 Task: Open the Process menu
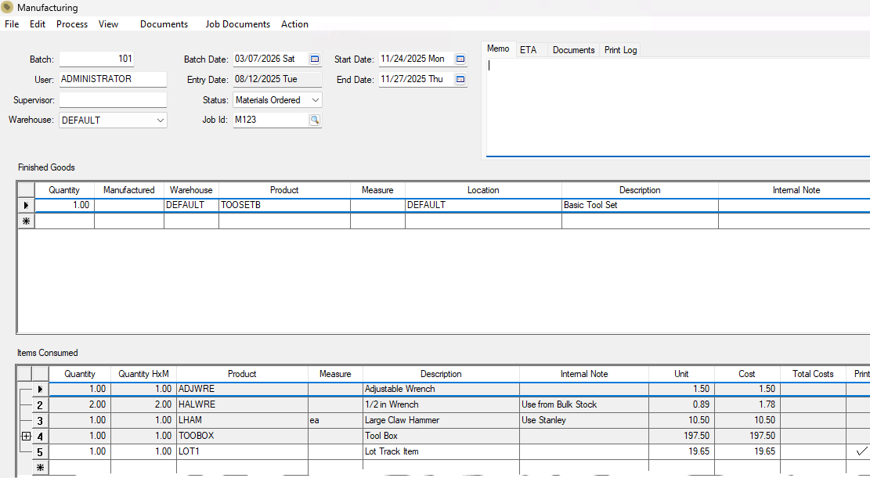(x=72, y=24)
